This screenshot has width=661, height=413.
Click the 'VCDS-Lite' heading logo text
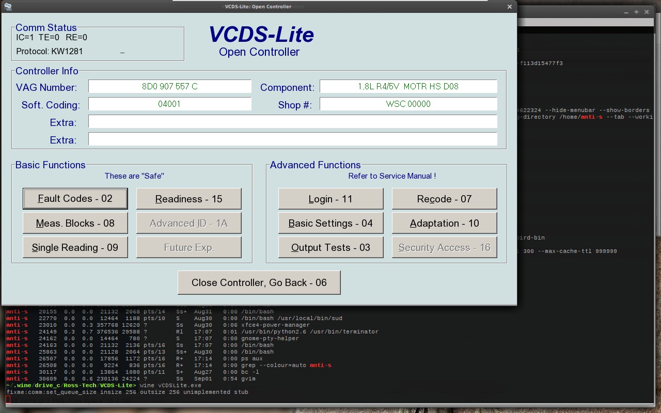click(261, 35)
